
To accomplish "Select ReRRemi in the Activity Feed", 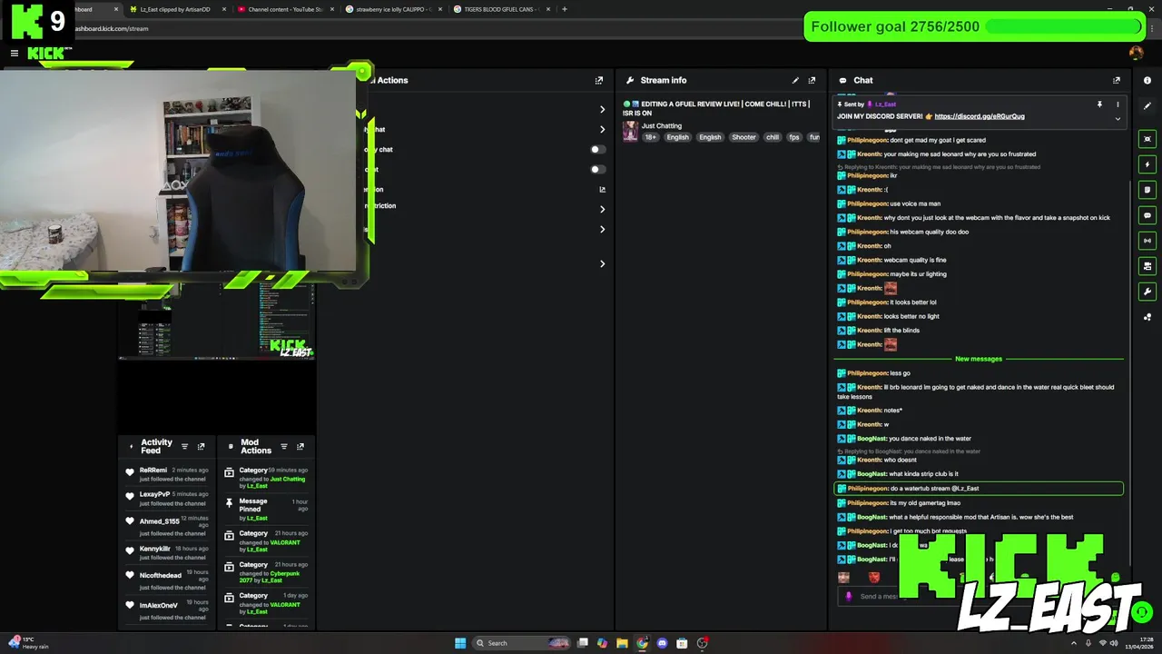I will coord(153,471).
